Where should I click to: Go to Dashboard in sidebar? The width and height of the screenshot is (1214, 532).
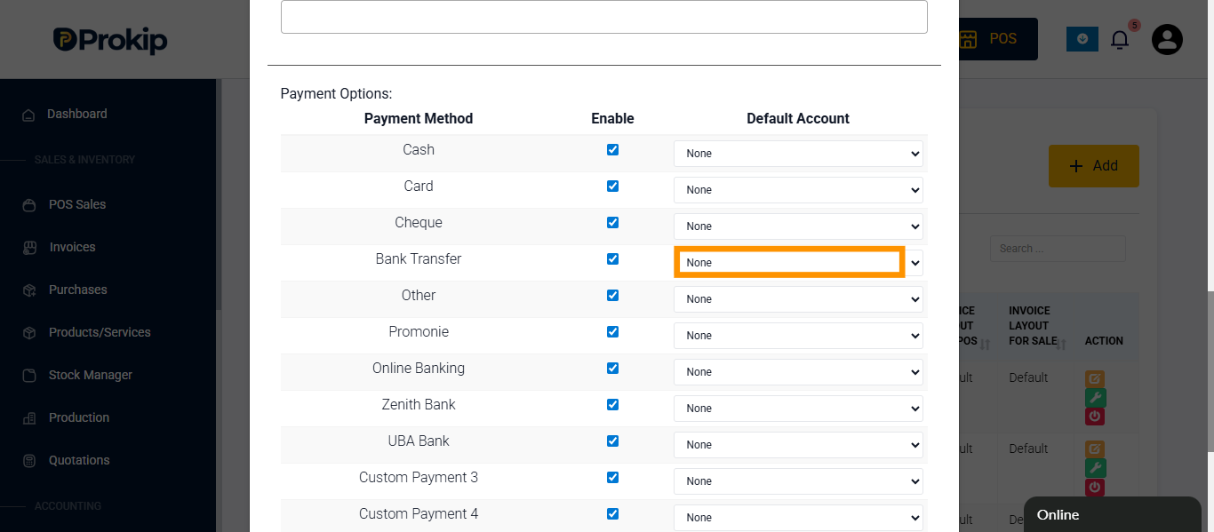click(76, 114)
